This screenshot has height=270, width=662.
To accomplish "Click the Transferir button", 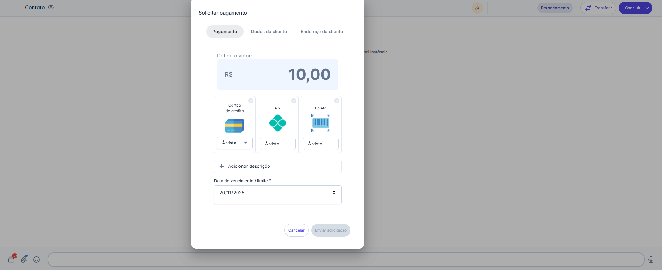I will (x=598, y=8).
